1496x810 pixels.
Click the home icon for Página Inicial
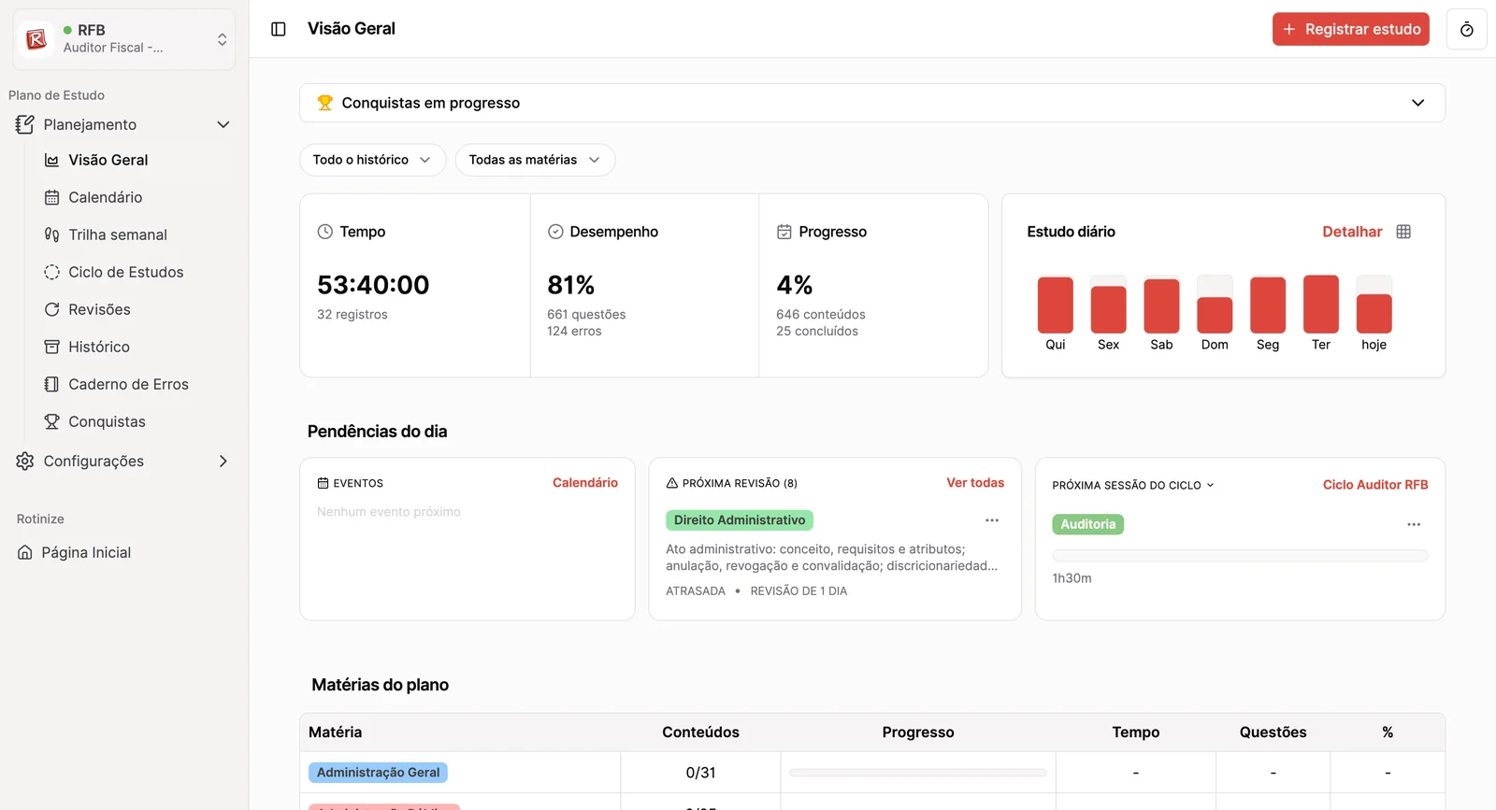[25, 552]
